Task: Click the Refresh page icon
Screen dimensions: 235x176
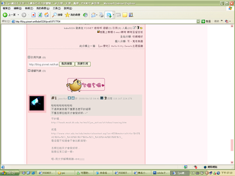Action: point(40,15)
